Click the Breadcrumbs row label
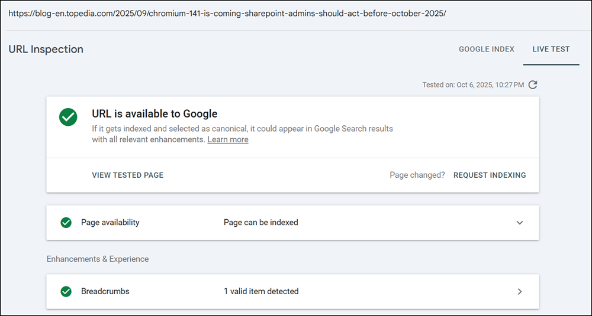The height and width of the screenshot is (316, 592). [x=105, y=291]
